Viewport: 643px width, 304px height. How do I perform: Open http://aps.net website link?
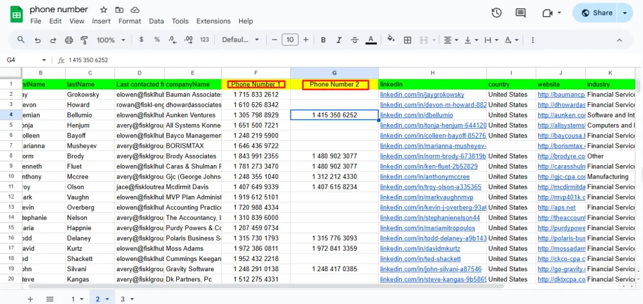pos(556,208)
